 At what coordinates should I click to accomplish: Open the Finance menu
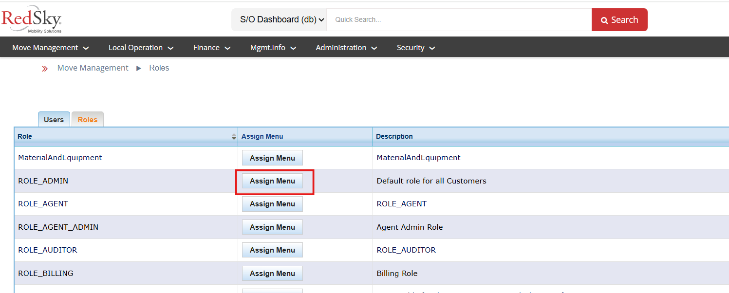click(x=212, y=48)
